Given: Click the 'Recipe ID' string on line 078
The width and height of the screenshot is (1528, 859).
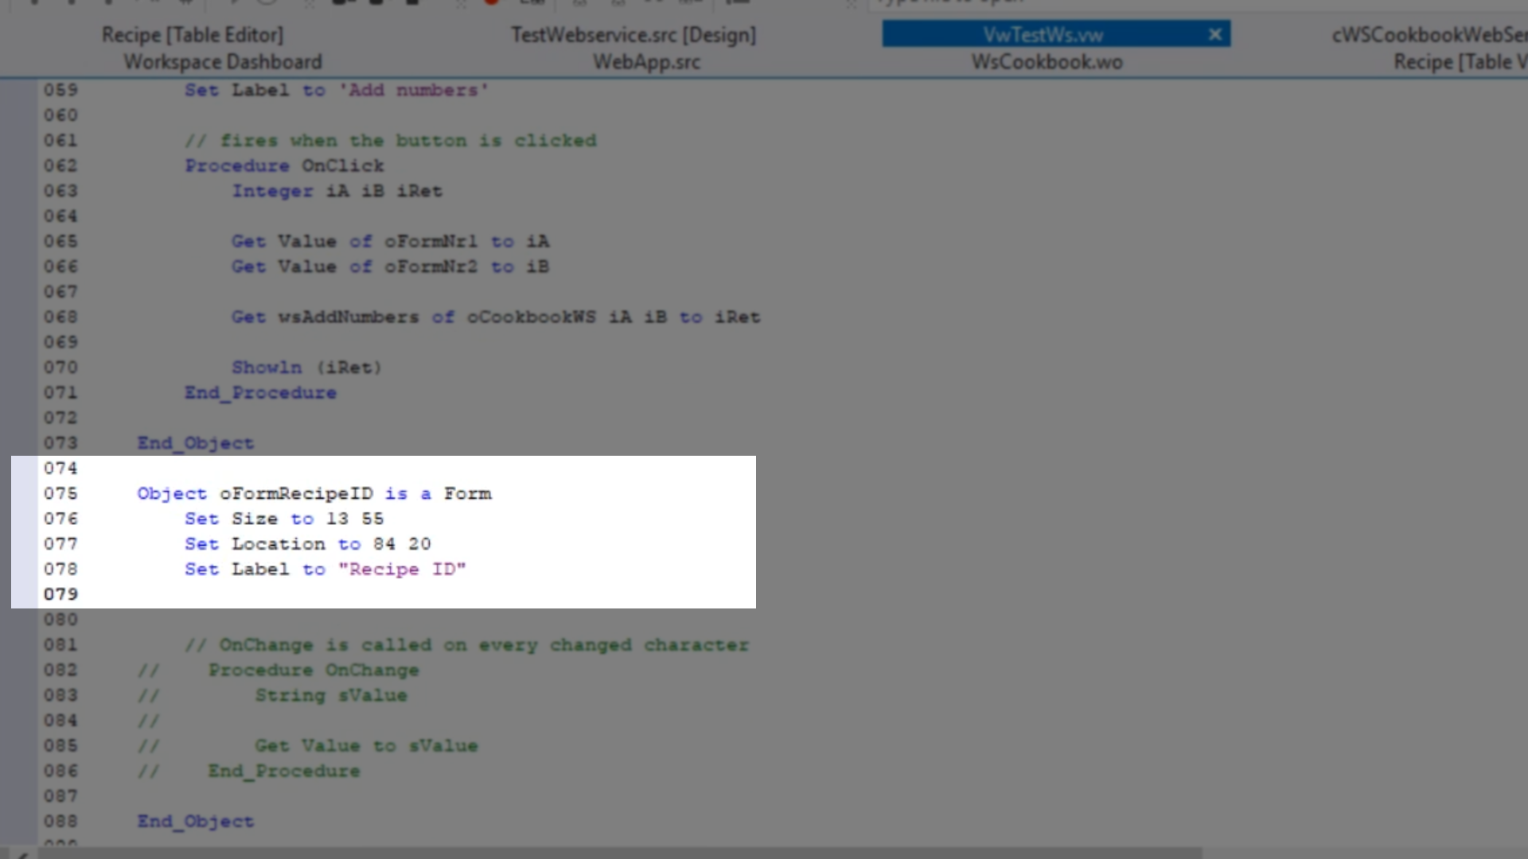Looking at the screenshot, I should click(x=402, y=569).
